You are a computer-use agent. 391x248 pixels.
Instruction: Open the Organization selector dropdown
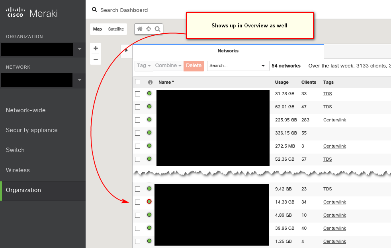tap(79, 49)
